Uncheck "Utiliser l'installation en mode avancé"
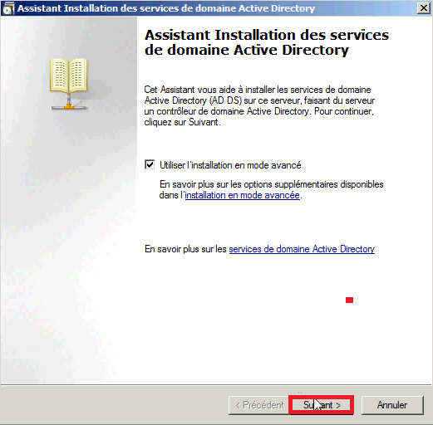The width and height of the screenshot is (433, 425). pos(150,164)
